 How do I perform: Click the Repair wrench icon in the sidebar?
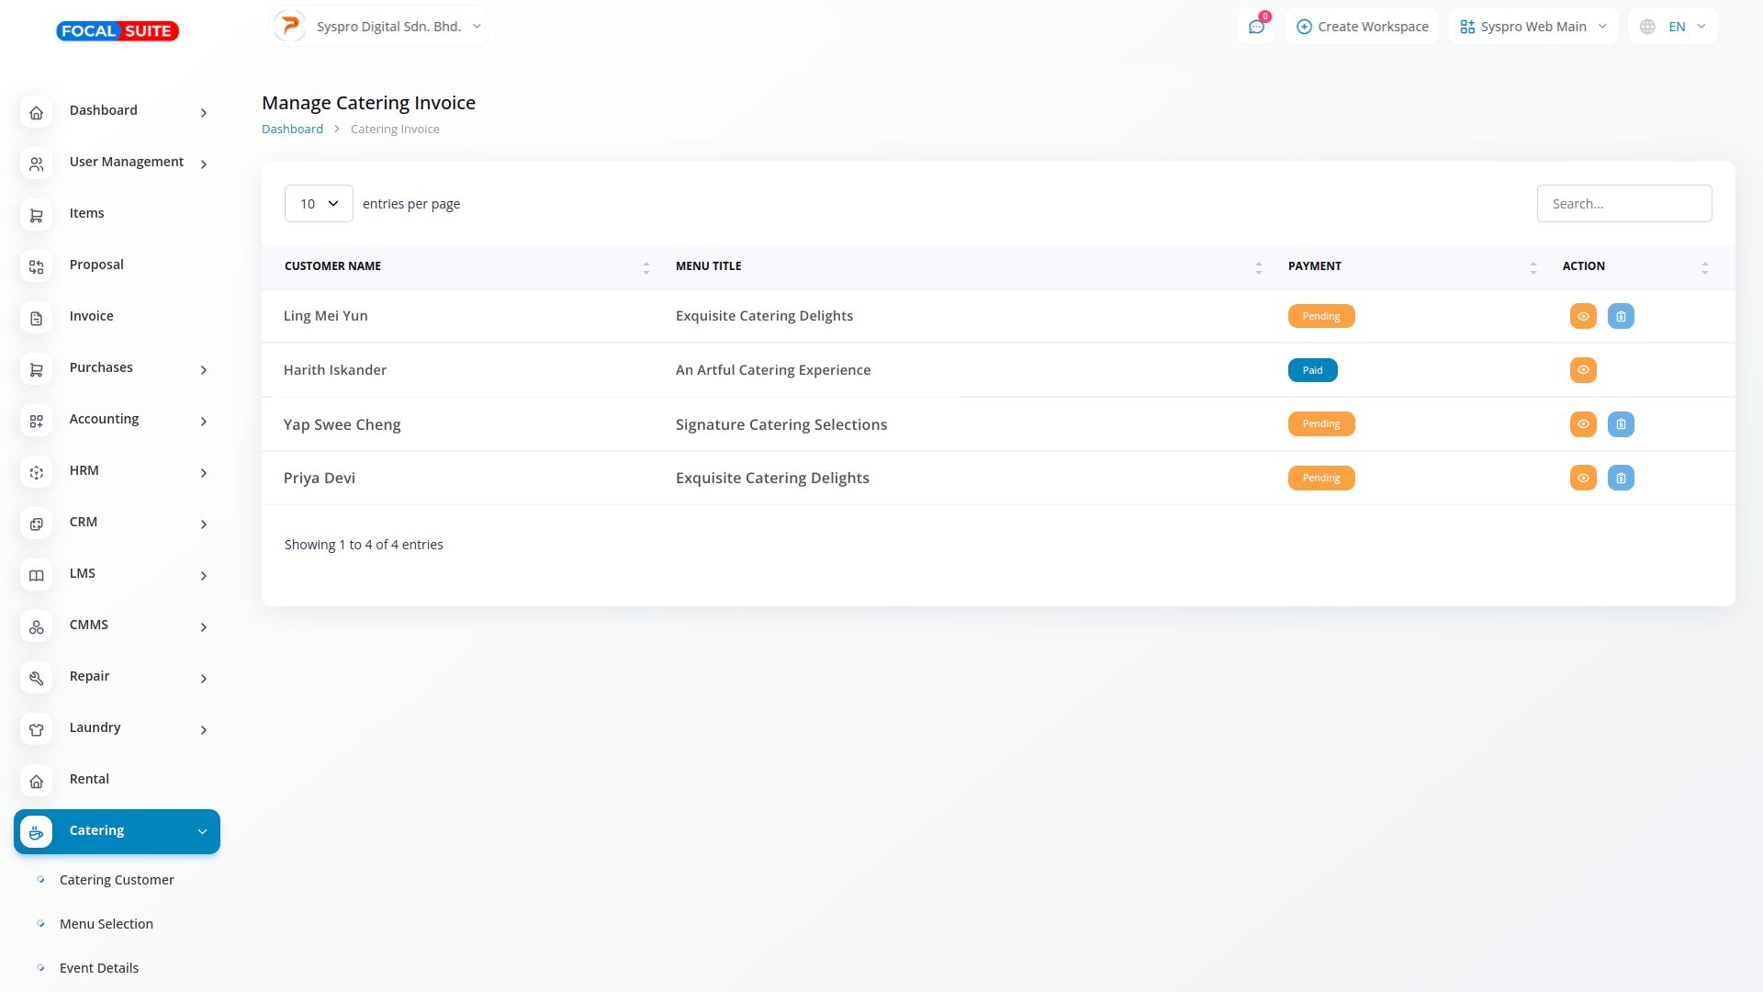tap(36, 678)
